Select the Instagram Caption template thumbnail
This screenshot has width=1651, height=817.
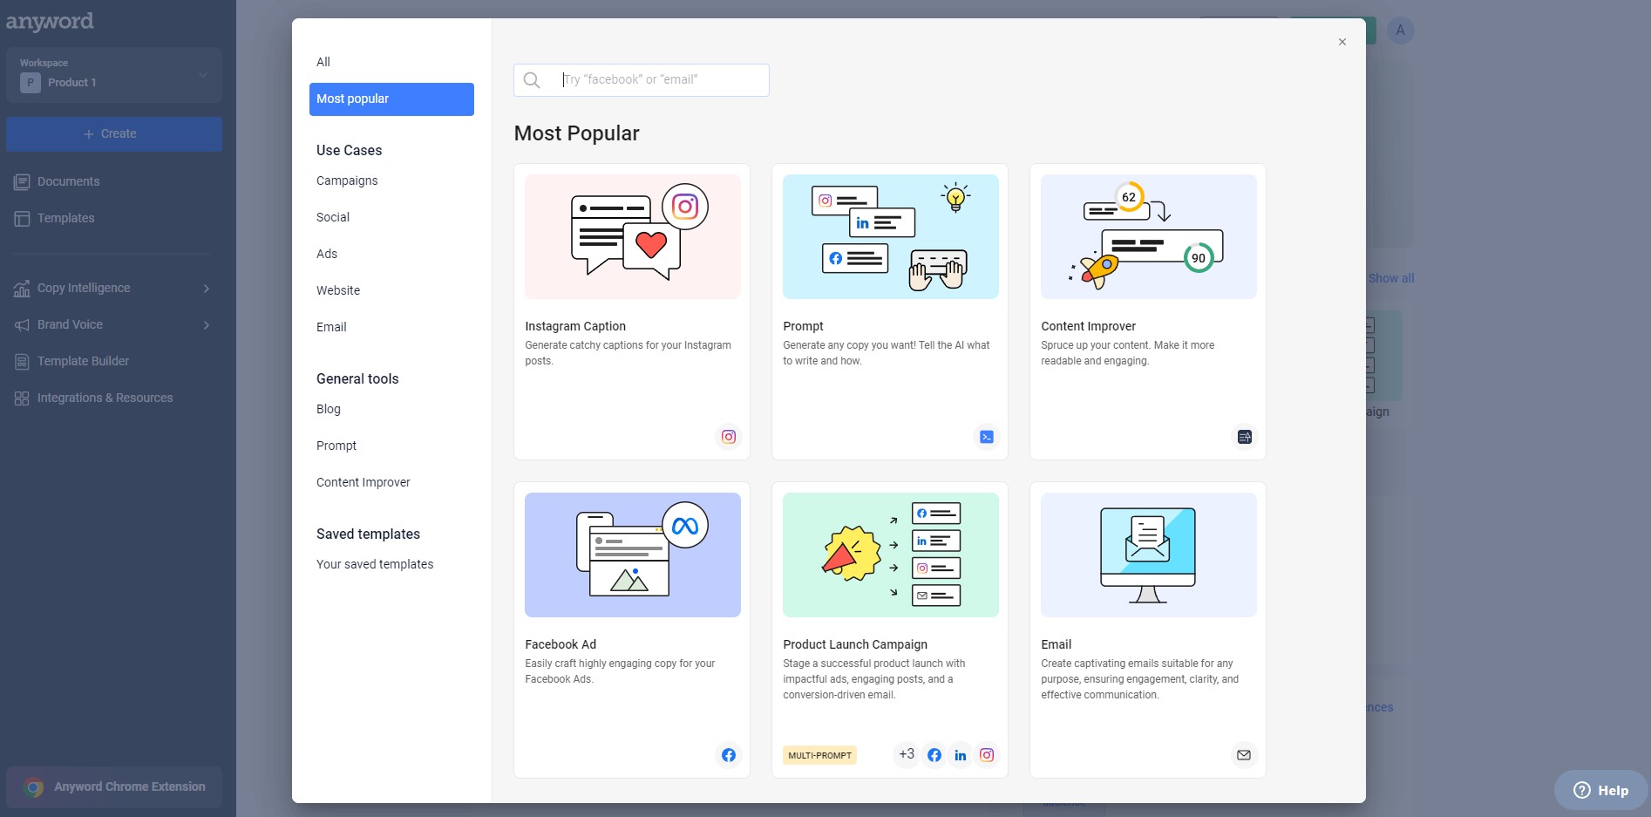pos(633,237)
